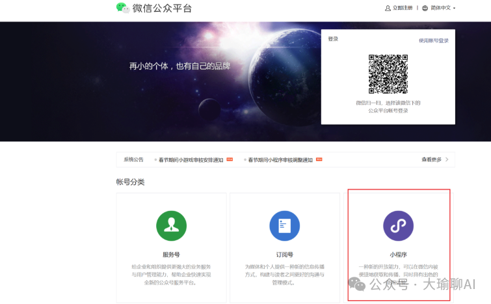Open the 立即注册 register link
The width and height of the screenshot is (491, 304).
click(403, 8)
